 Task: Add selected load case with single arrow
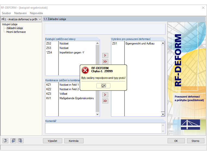click(105, 55)
